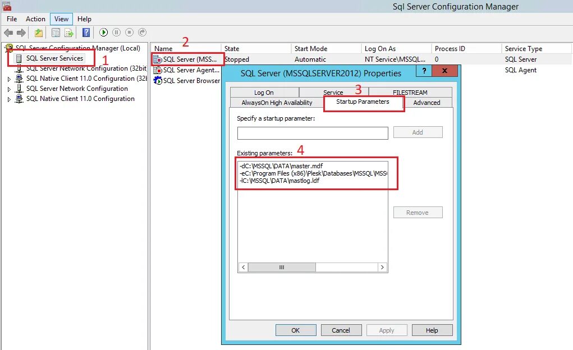This screenshot has height=350, width=573.
Task: Expand SQL Native Client 11.0 Configuration (32bit) node
Action: coord(9,79)
